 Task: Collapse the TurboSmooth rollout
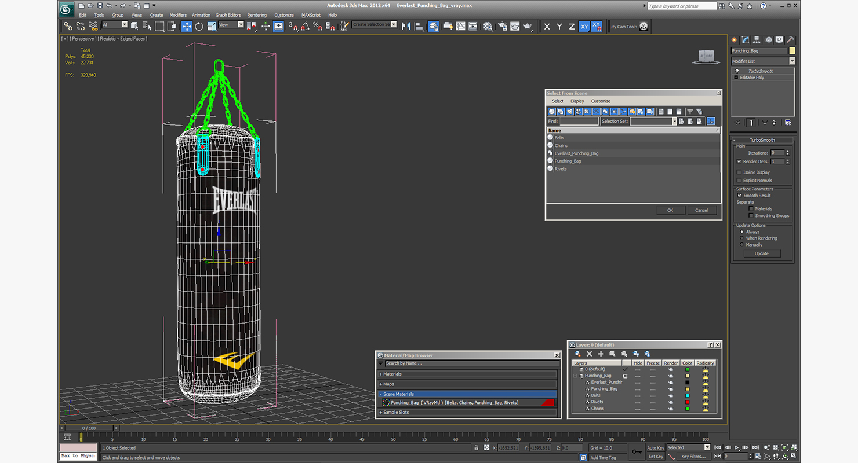pos(762,140)
